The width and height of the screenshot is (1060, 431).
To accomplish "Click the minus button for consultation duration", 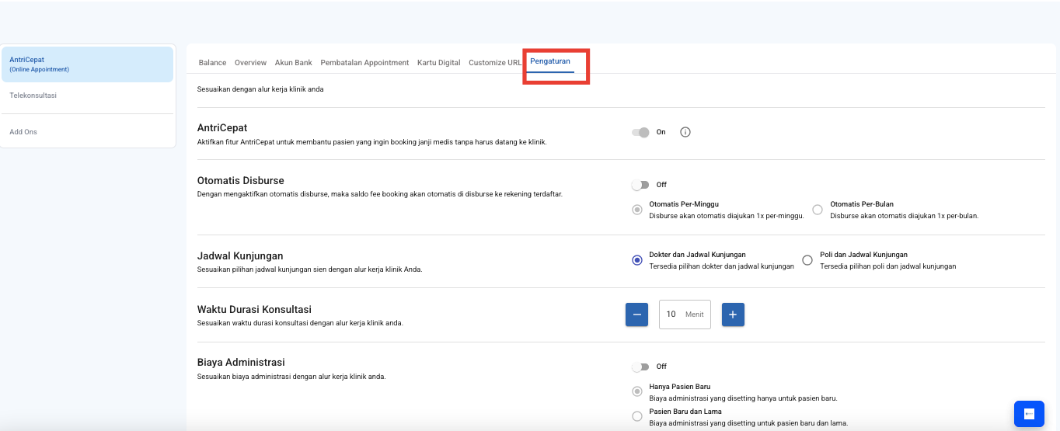I will coord(636,315).
